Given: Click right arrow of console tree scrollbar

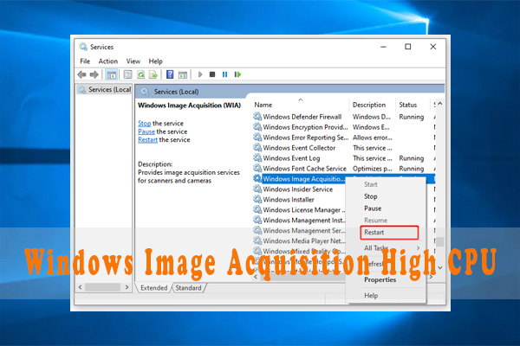Looking at the screenshot, I should [127, 287].
